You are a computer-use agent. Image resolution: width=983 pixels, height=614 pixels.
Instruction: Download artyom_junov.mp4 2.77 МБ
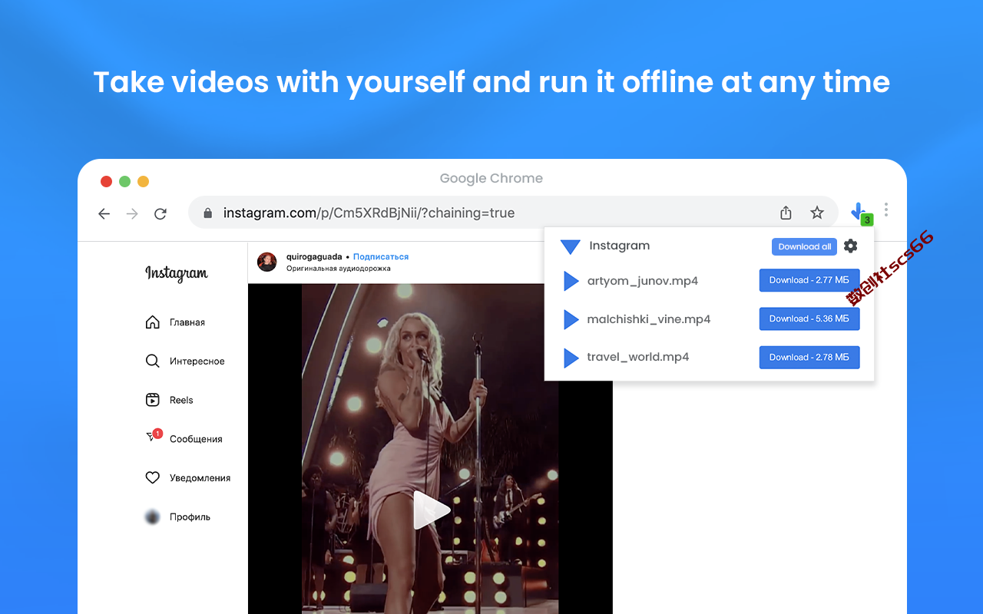click(x=809, y=280)
